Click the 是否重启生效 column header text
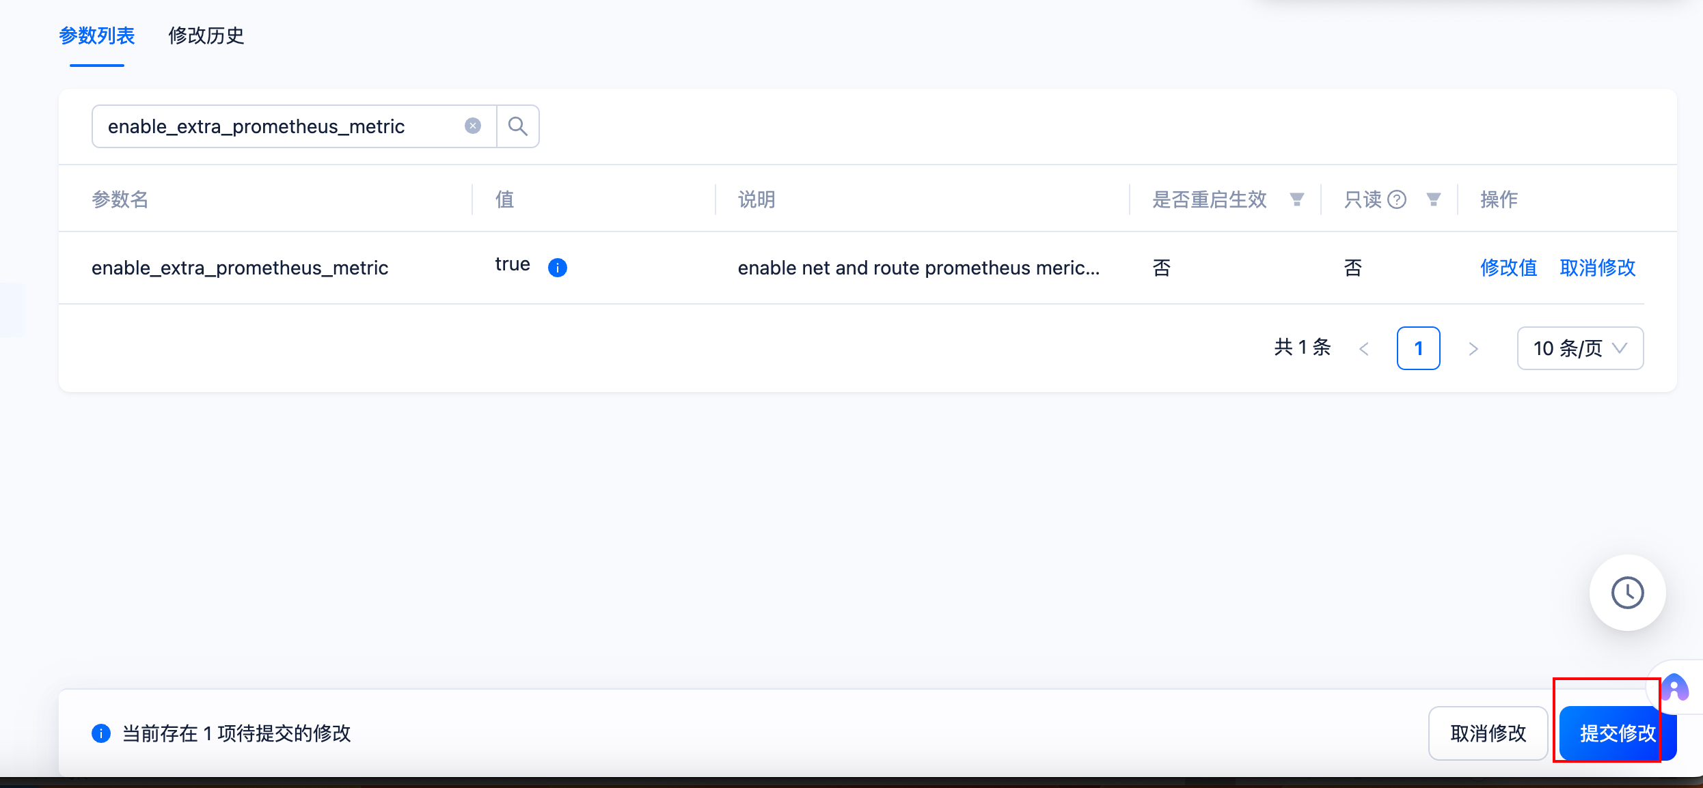The height and width of the screenshot is (788, 1703). click(x=1210, y=199)
